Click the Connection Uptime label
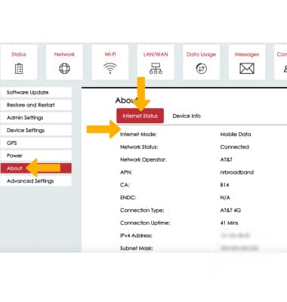 (145, 223)
